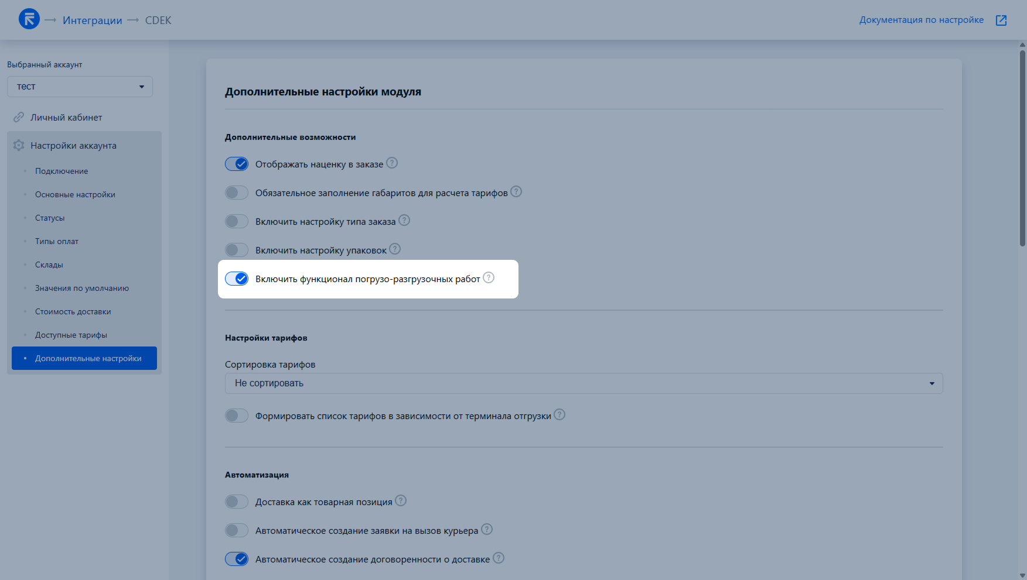Open 'Доступные тарифы' sidebar item
The image size is (1027, 580).
point(71,335)
